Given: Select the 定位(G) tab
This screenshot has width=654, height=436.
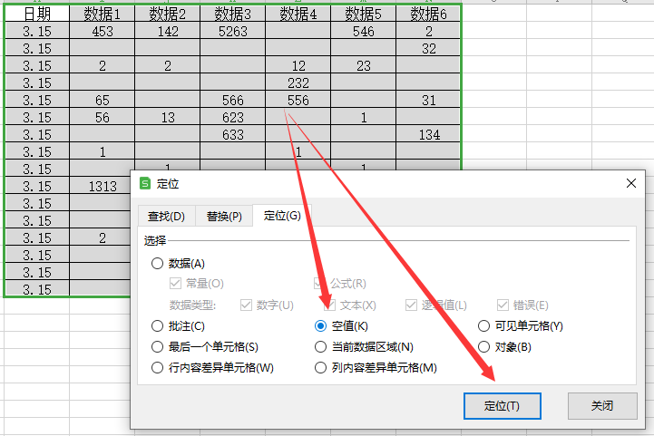Looking at the screenshot, I should [x=282, y=216].
